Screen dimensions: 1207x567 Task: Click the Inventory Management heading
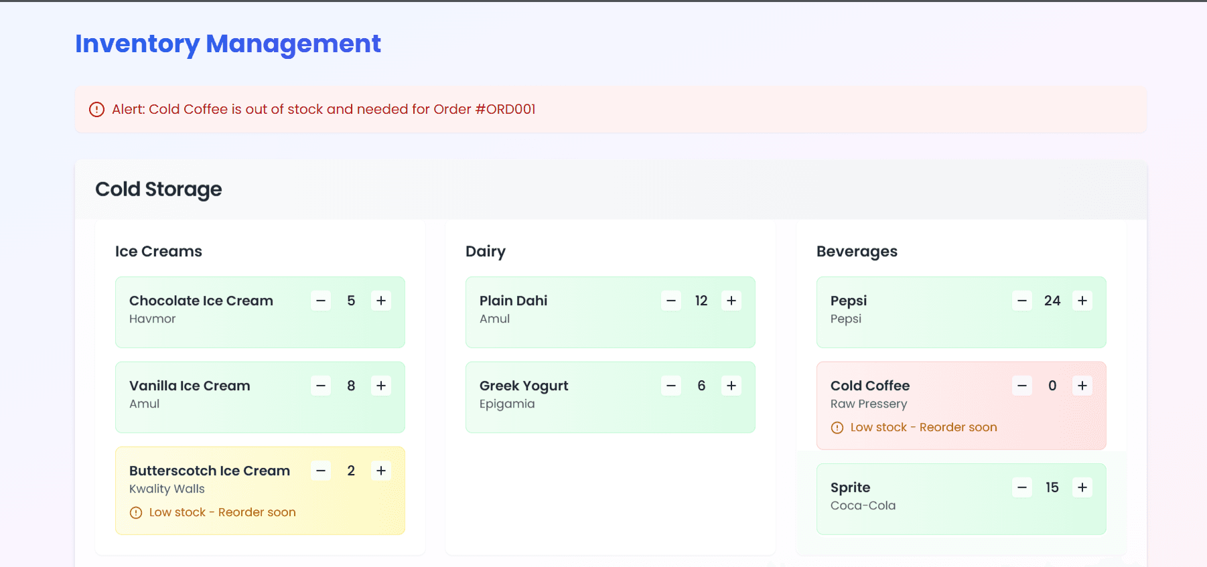point(228,44)
